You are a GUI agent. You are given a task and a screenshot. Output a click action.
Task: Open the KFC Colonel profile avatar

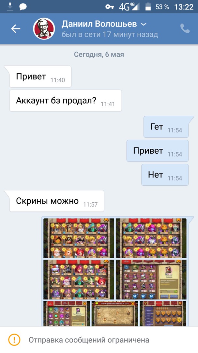tap(44, 28)
